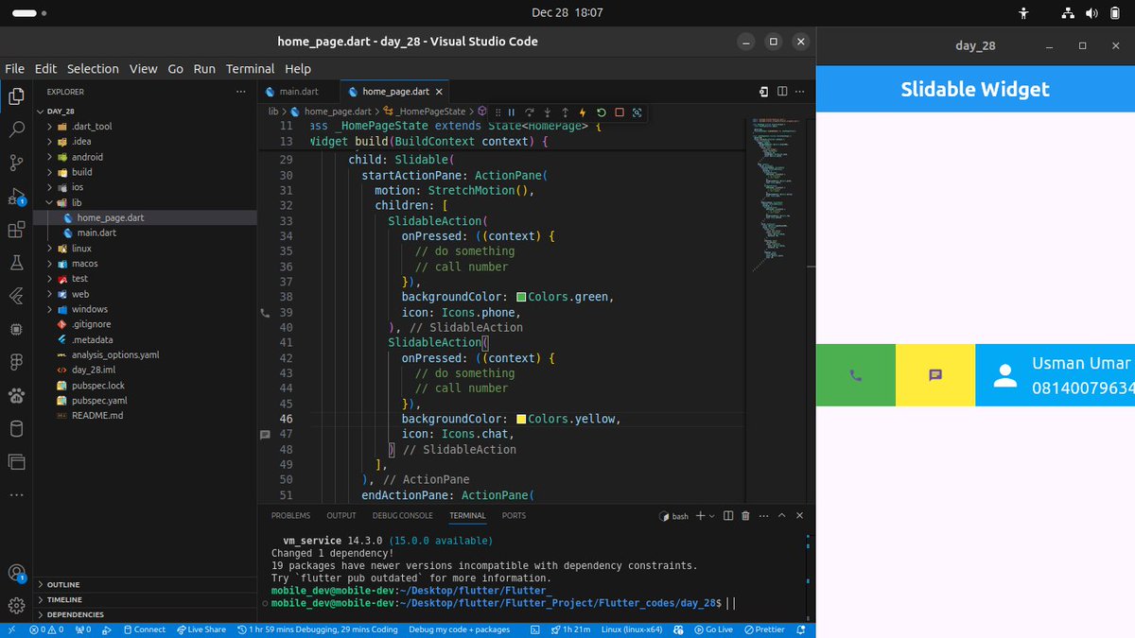Image resolution: width=1135 pixels, height=638 pixels.
Task: Delete the terminal with trash icon
Action: pos(745,516)
